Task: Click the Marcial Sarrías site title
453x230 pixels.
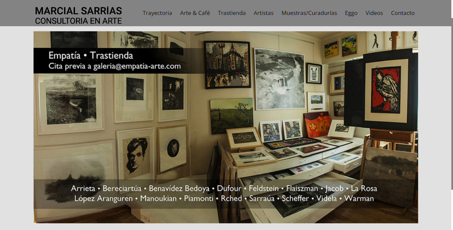Action: pos(79,11)
